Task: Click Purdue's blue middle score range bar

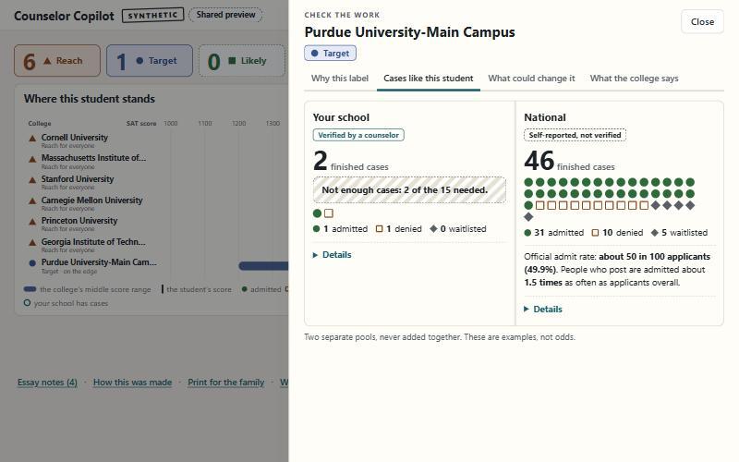Action: [x=263, y=266]
